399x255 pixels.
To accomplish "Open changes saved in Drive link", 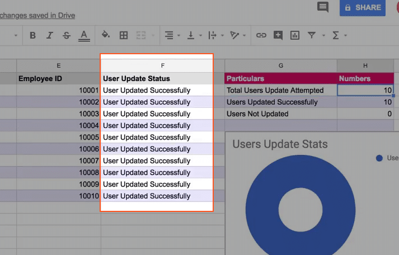I will (x=37, y=16).
